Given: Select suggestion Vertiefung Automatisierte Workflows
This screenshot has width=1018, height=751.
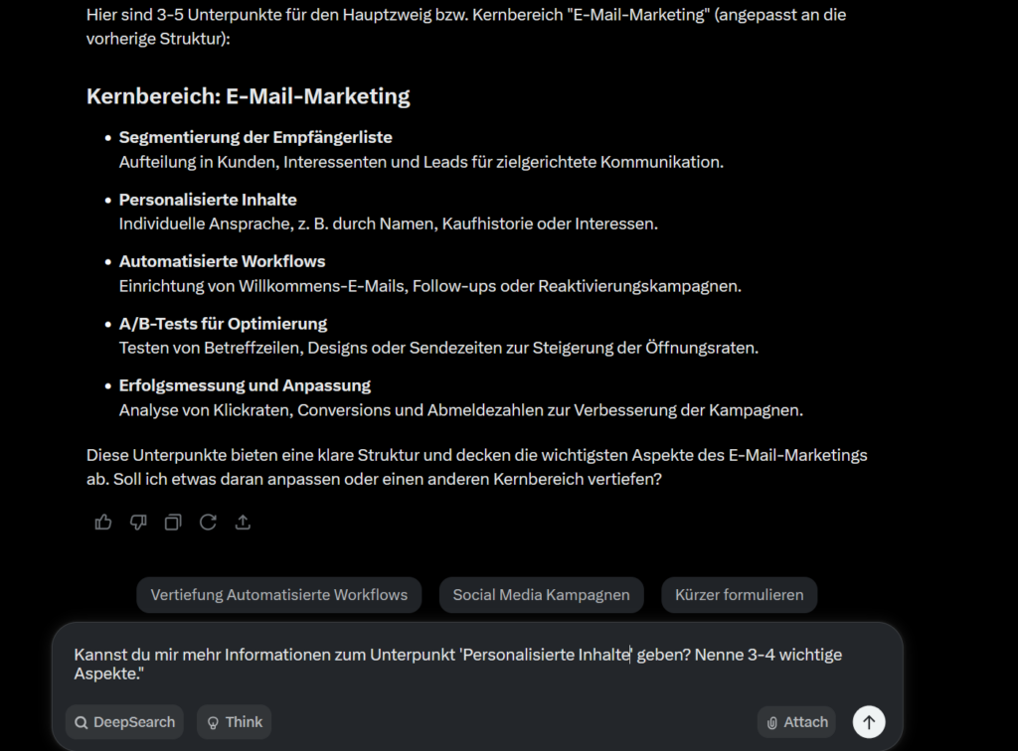Looking at the screenshot, I should [279, 595].
